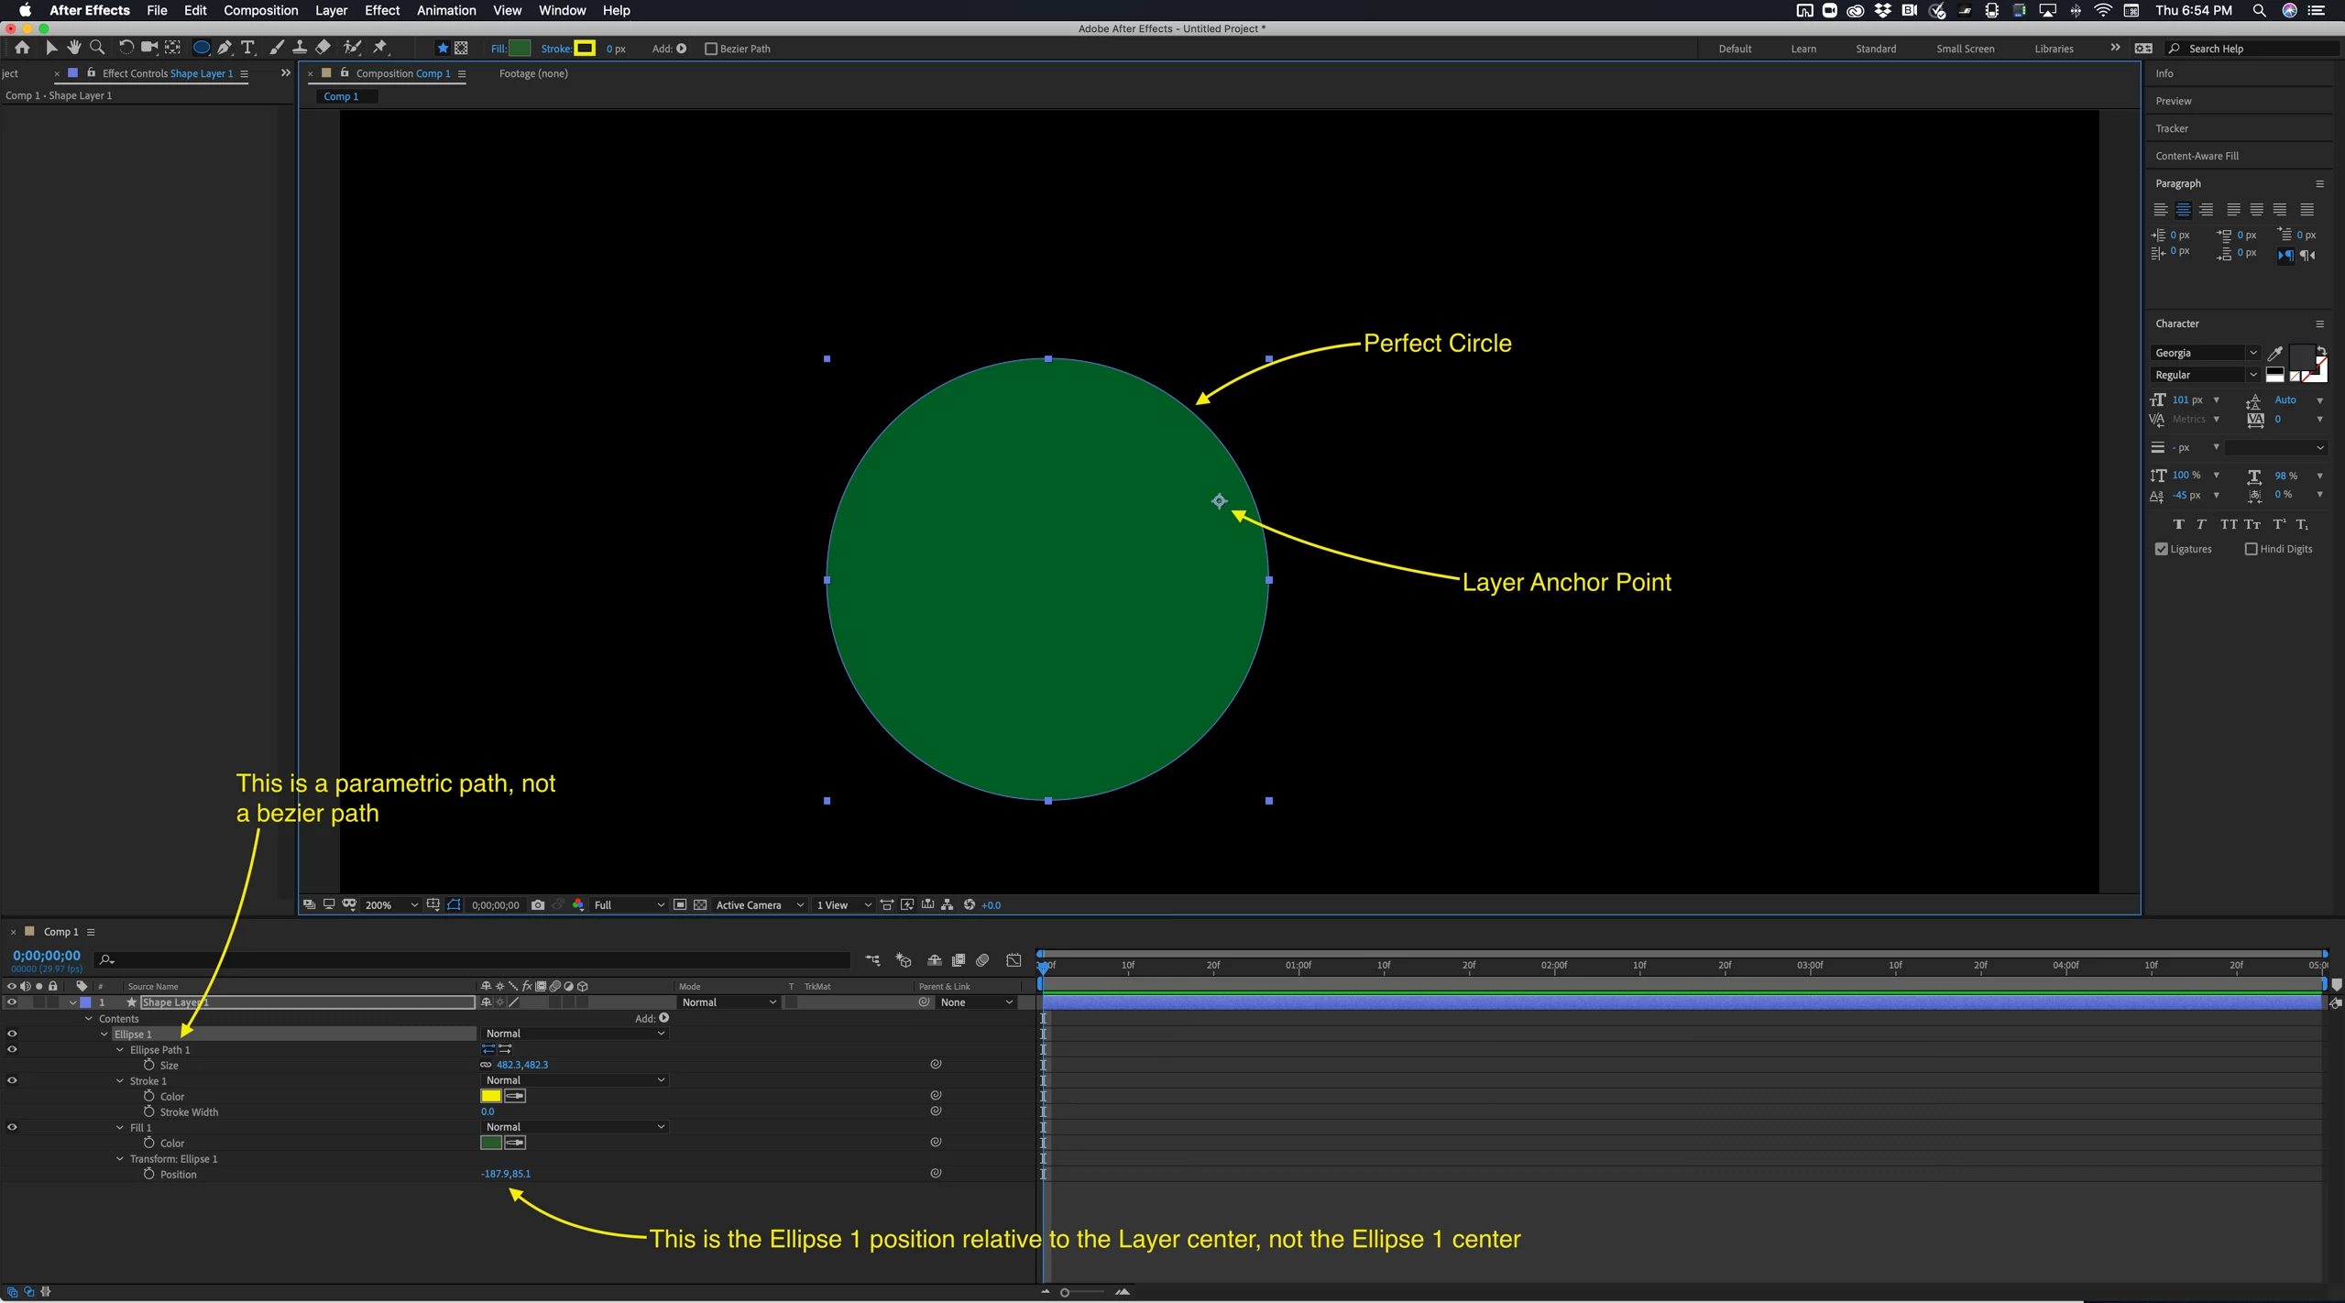Switch to the Standard workspace
The height and width of the screenshot is (1303, 2345).
click(1875, 49)
